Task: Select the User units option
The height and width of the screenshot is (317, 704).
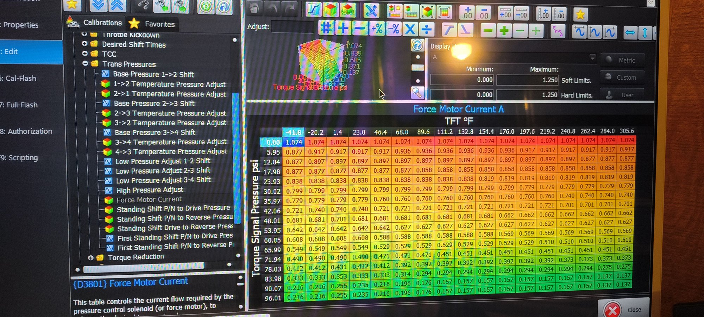Action: point(622,95)
